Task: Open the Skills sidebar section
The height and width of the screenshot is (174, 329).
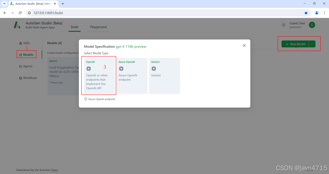Action: [x=24, y=43]
